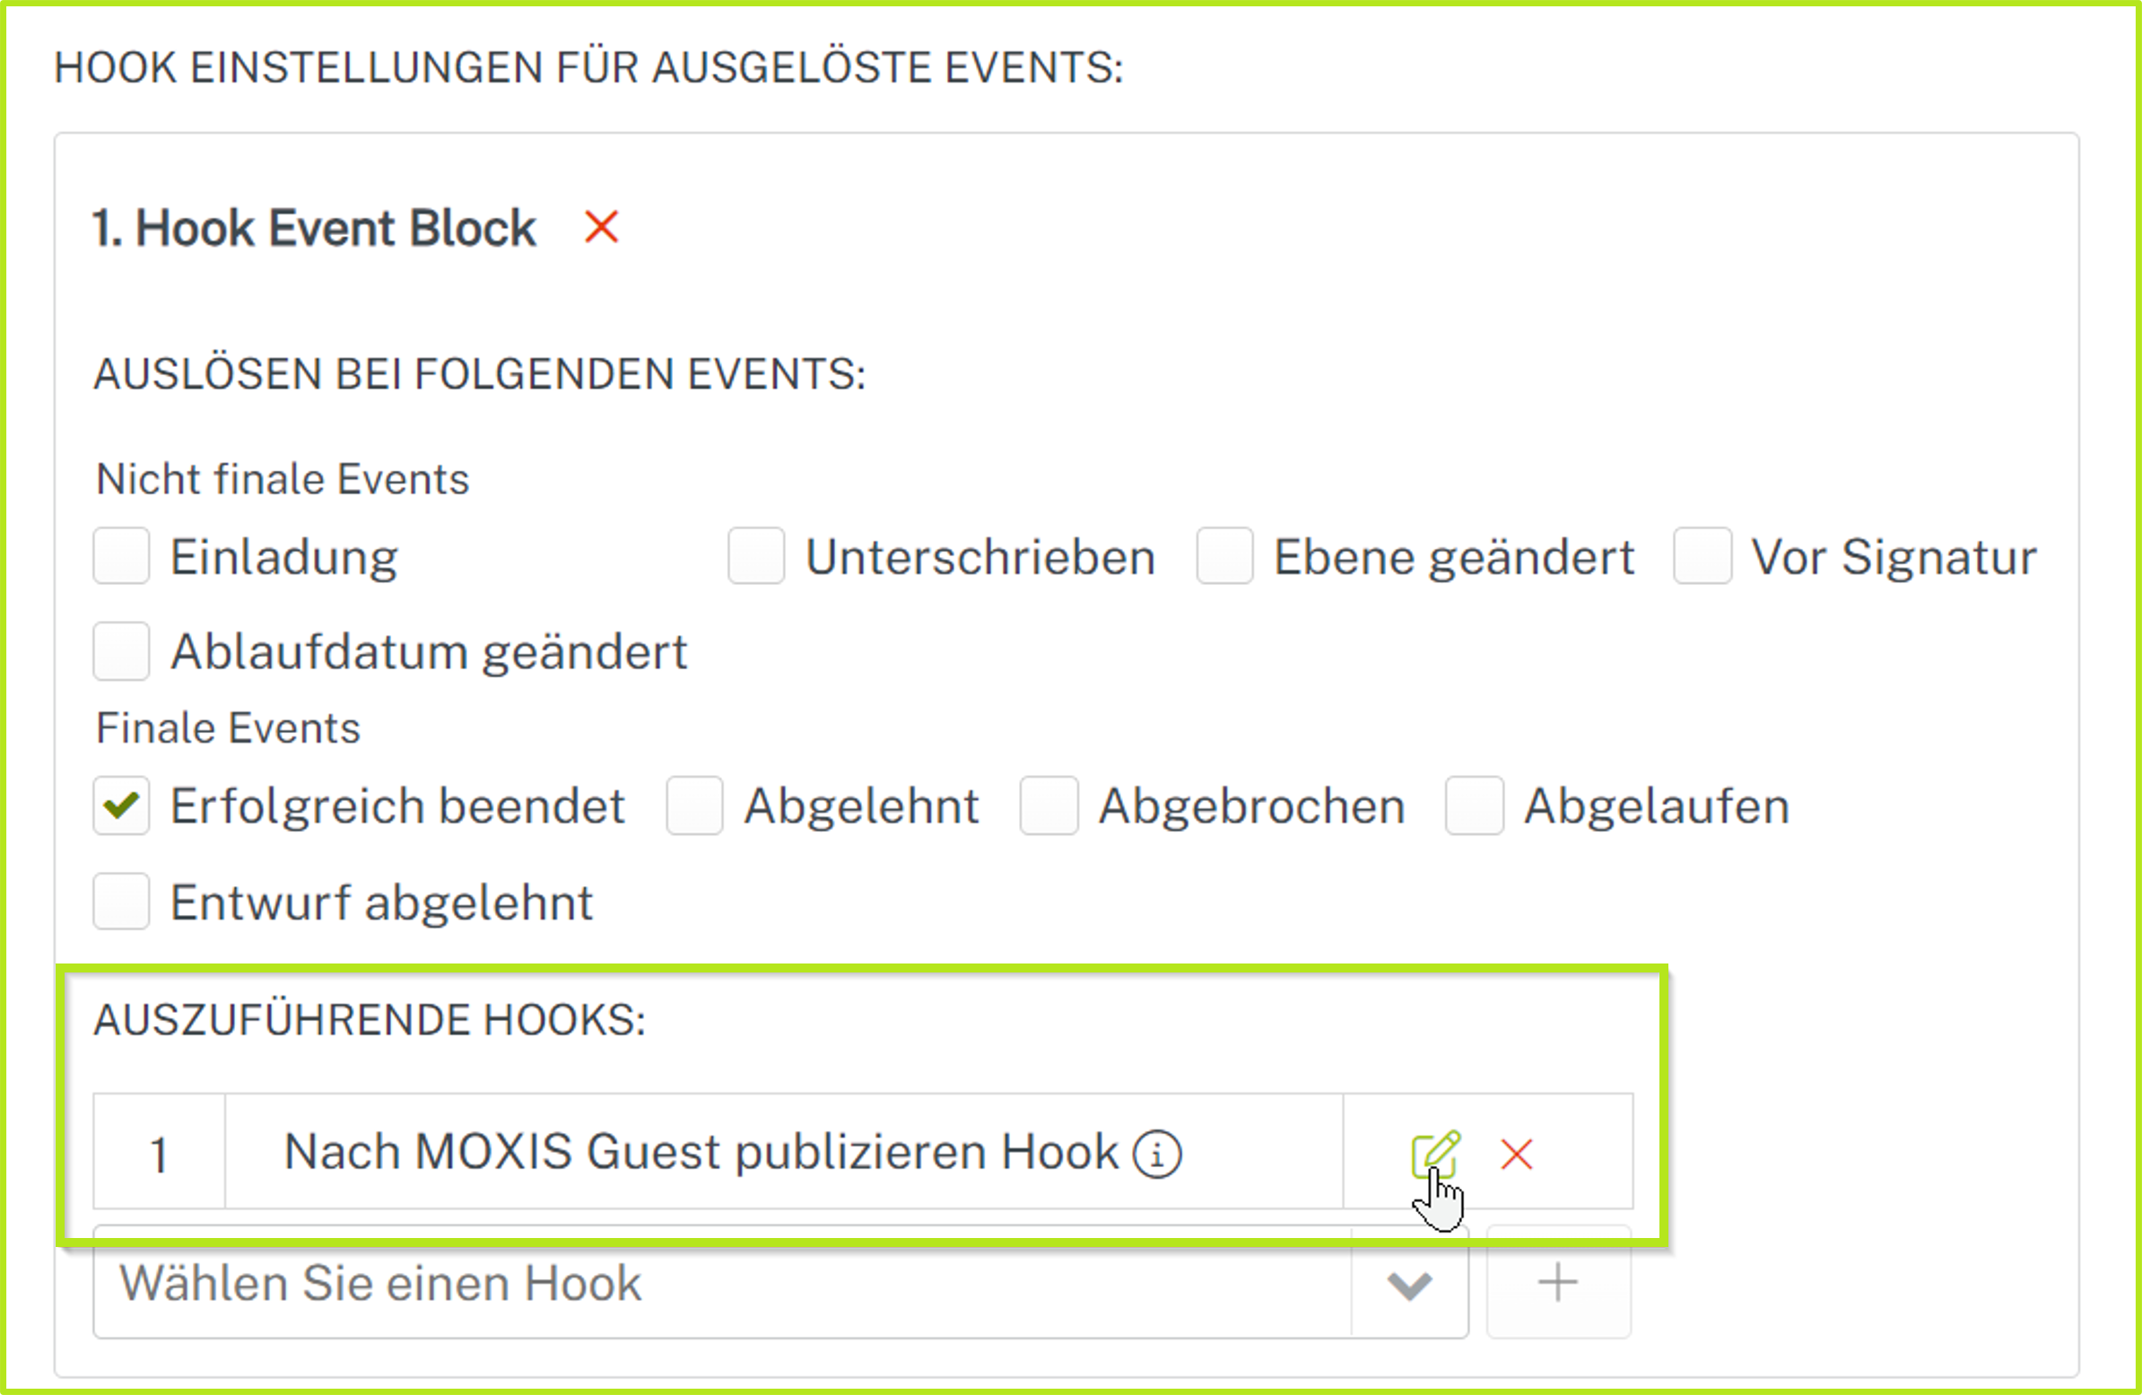This screenshot has height=1395, width=2142.
Task: Check the Unterschrieben event
Action: (x=756, y=556)
